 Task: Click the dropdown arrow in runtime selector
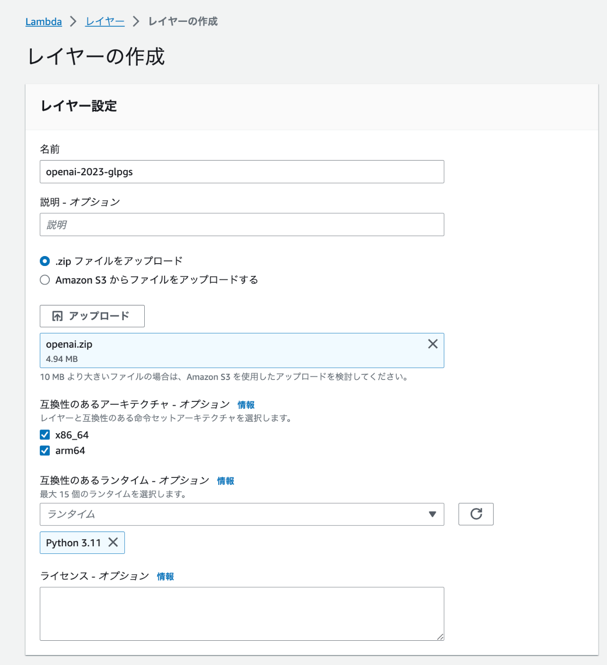pos(432,514)
